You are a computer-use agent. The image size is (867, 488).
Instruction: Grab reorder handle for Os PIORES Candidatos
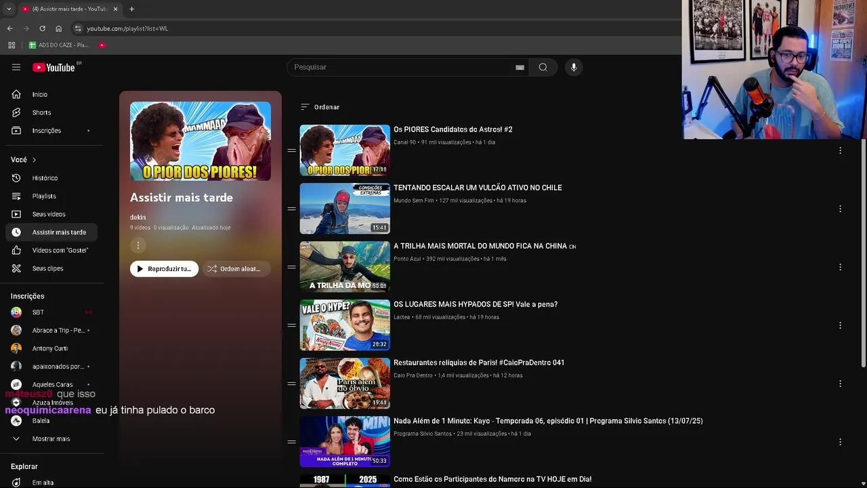tap(291, 150)
